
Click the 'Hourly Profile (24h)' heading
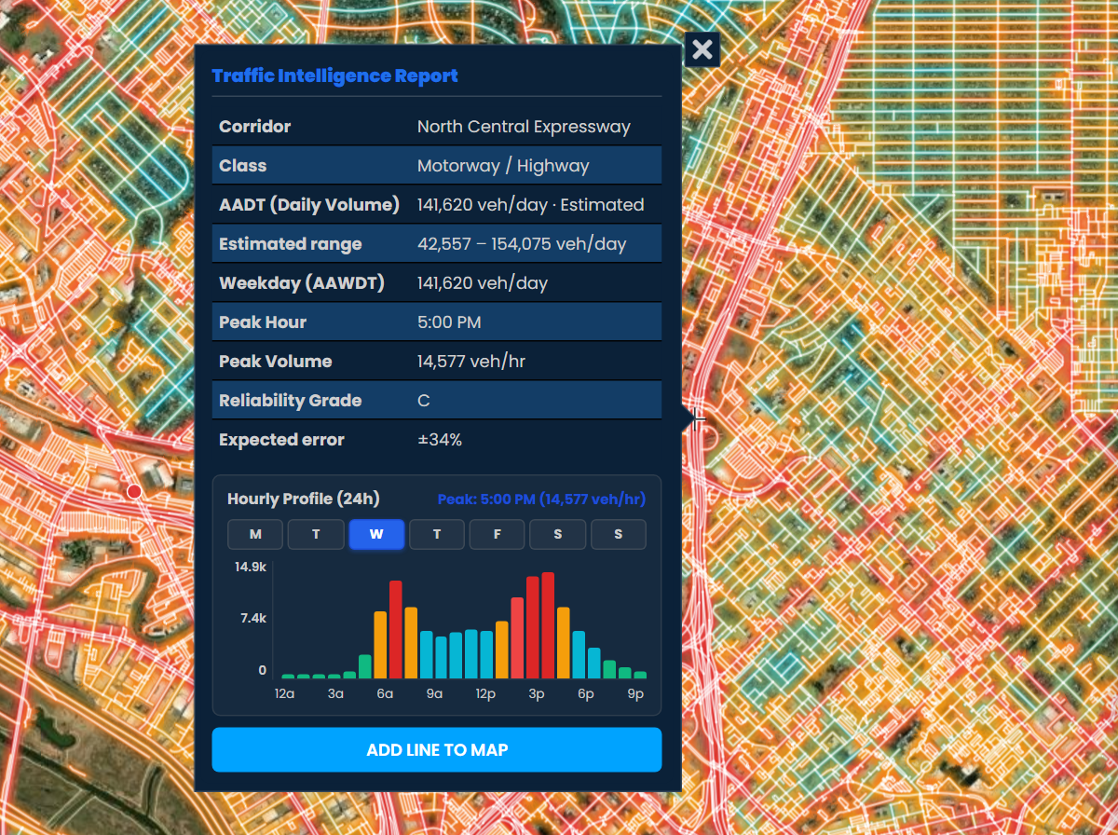coord(304,499)
